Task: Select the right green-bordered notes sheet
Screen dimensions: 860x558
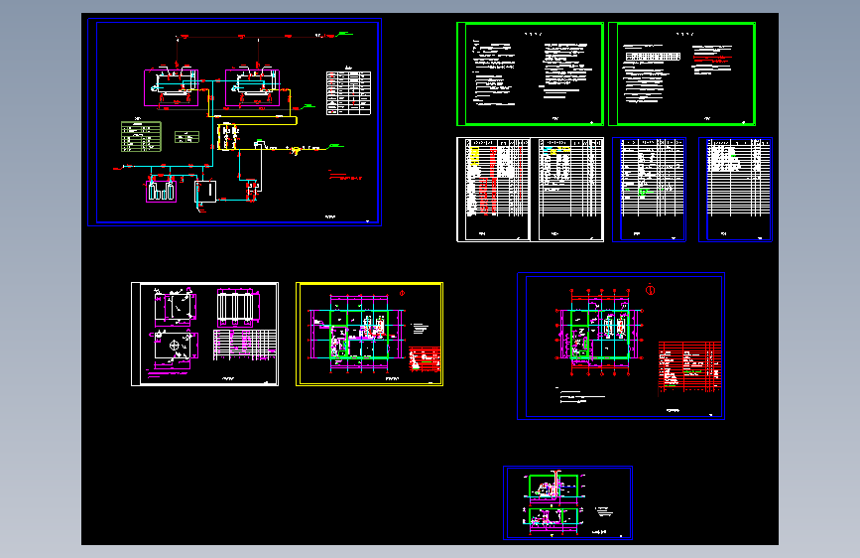Action: 681,74
